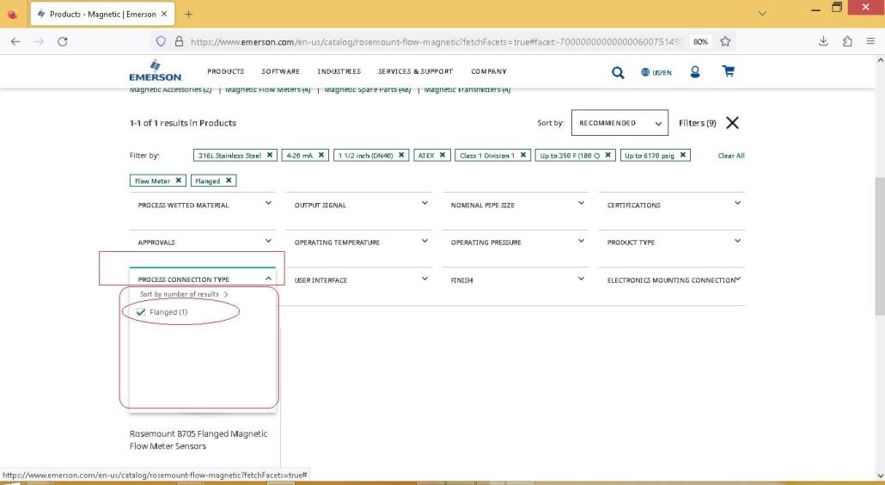The image size is (885, 485).
Task: Remove the Up to 350 F filter
Action: tap(607, 155)
